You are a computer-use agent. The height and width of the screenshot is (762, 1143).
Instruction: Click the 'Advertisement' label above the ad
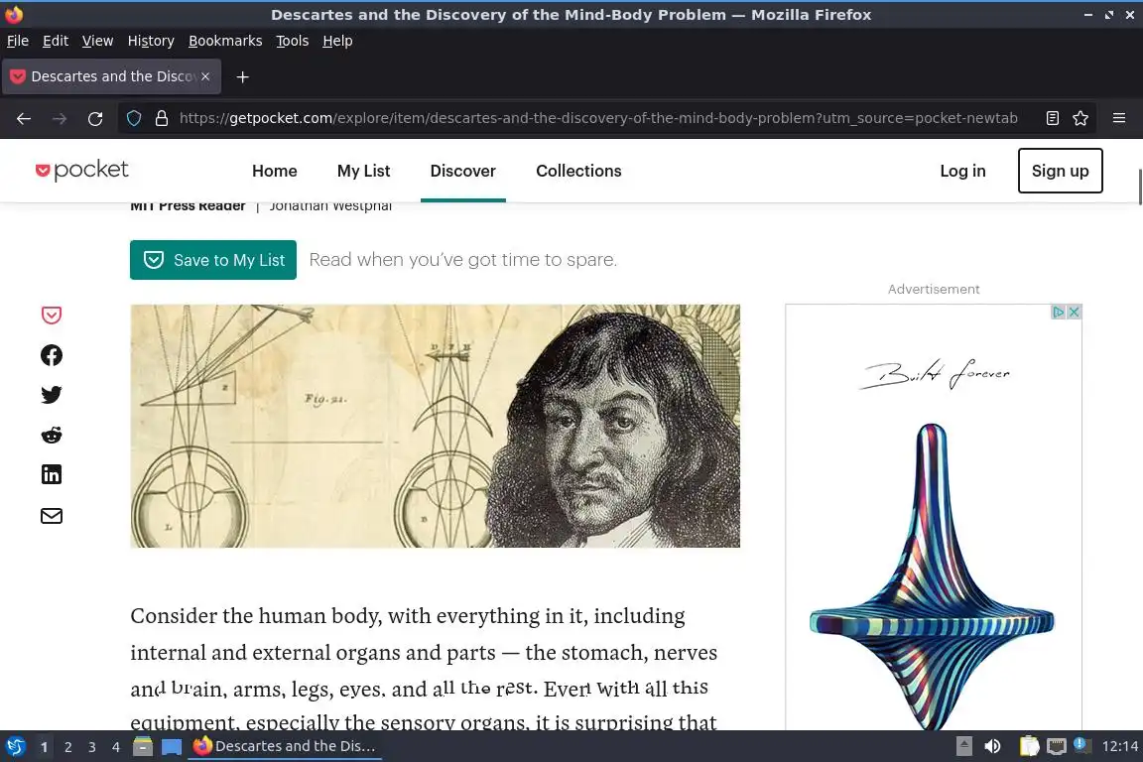[x=933, y=289]
